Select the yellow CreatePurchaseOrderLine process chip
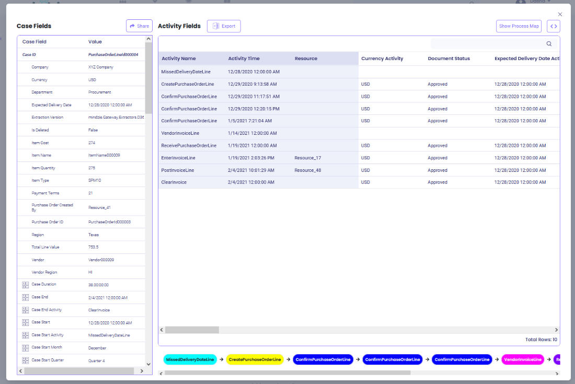 click(255, 359)
